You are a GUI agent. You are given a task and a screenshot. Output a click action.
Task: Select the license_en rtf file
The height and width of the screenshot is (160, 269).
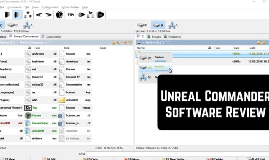coord(75,115)
